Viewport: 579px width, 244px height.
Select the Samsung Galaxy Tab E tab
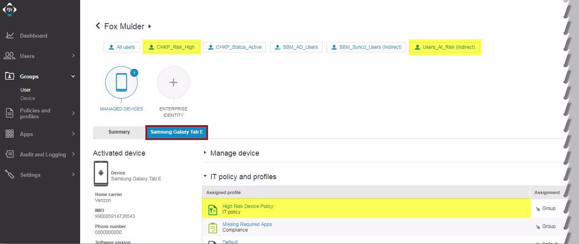tap(177, 132)
